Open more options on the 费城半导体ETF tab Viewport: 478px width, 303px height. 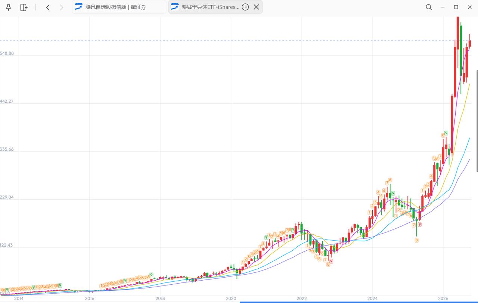[245, 7]
